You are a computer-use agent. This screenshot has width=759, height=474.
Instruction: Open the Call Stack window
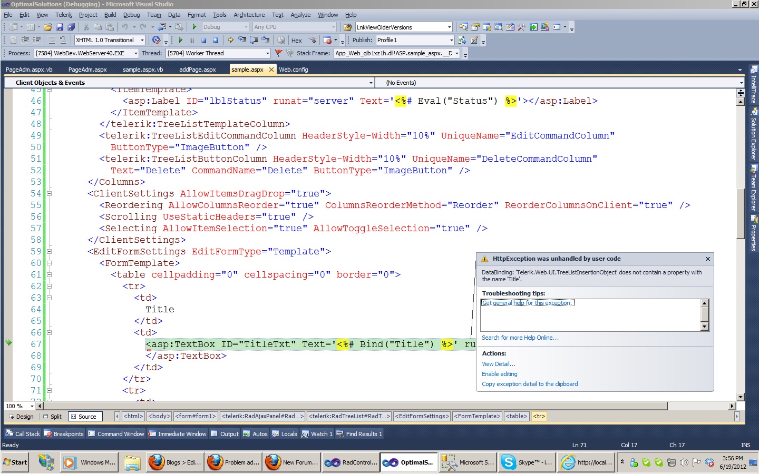click(23, 434)
